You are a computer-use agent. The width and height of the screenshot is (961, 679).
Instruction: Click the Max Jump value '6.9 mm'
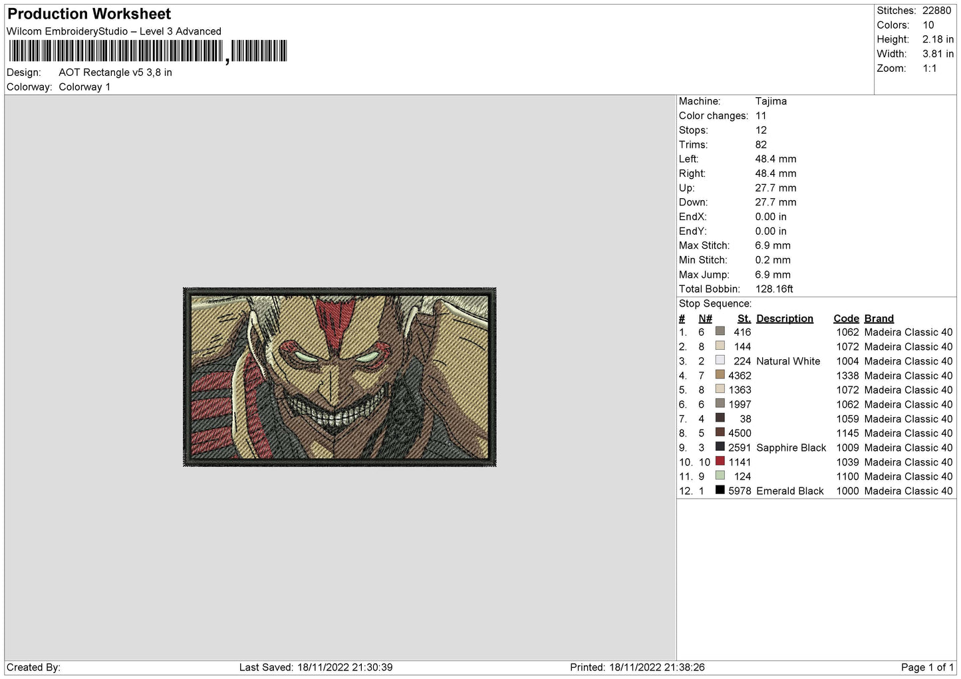click(773, 275)
